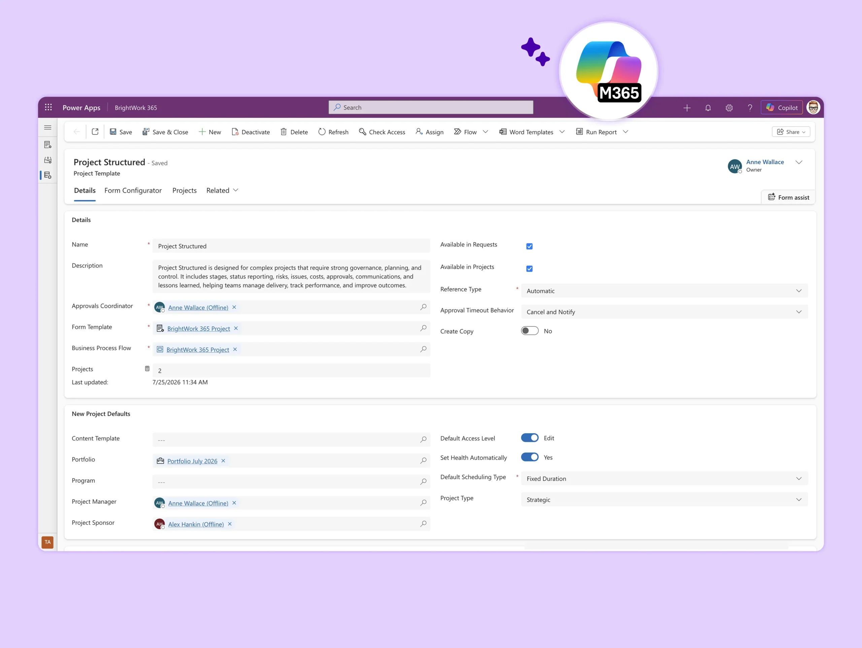Screen dimensions: 862x648
Task: Click Check Access in the toolbar
Action: [382, 132]
